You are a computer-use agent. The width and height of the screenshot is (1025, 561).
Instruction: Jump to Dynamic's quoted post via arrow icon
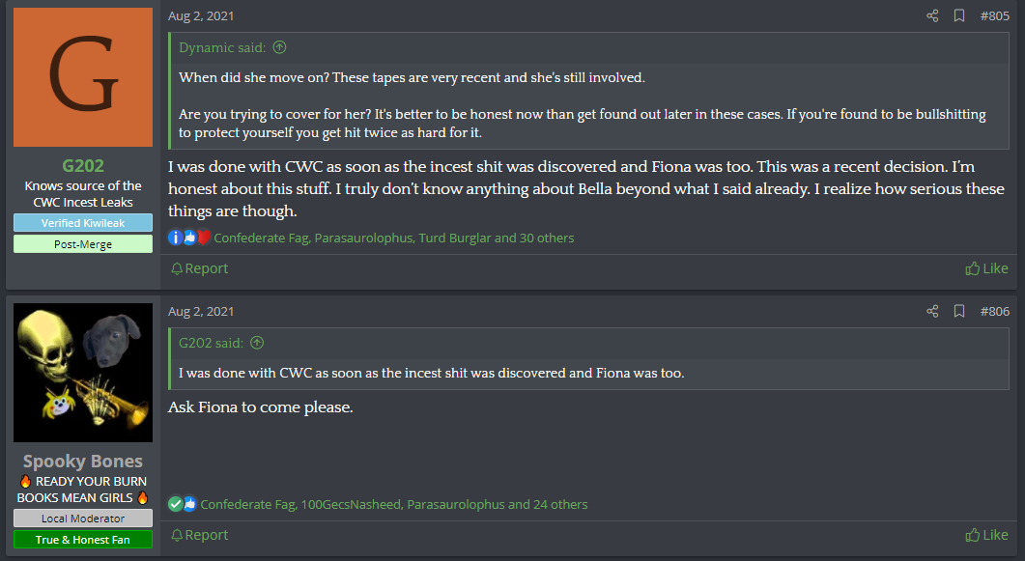tap(280, 47)
